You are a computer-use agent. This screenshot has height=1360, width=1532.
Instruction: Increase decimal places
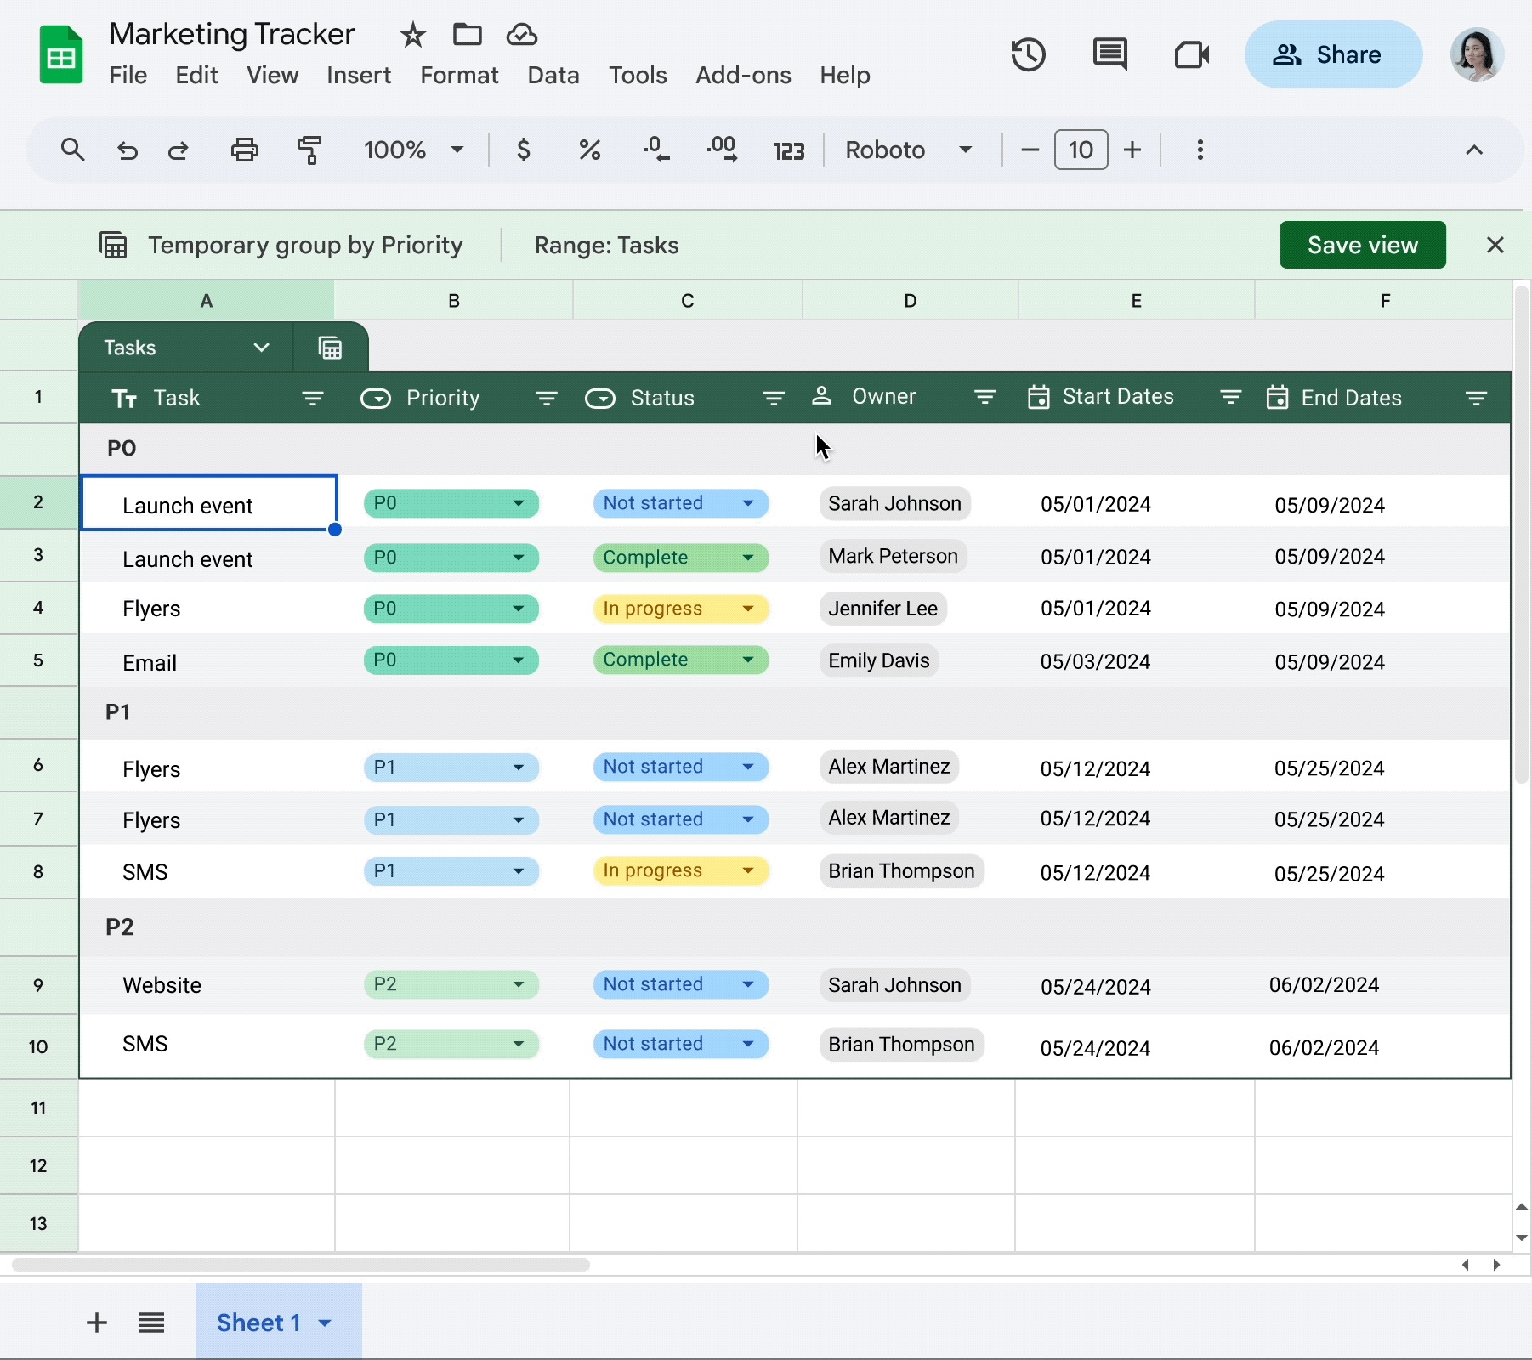click(722, 150)
